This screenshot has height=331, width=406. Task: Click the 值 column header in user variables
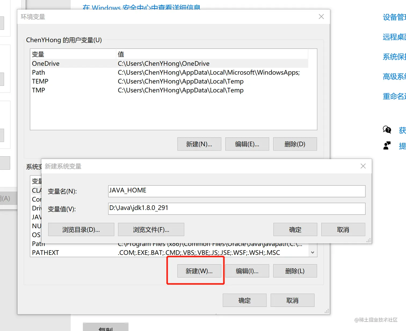point(212,54)
